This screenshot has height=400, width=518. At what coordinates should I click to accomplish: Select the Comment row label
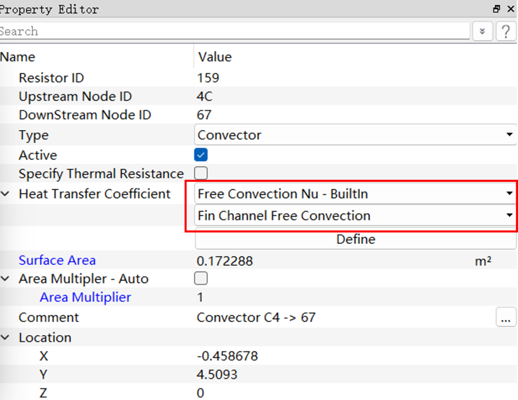pos(49,318)
